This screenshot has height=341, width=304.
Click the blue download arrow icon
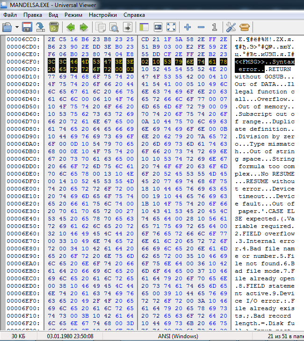coord(40,27)
